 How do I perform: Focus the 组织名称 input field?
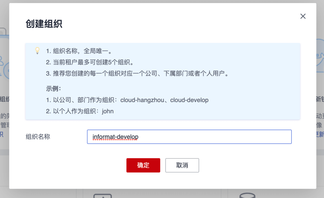(189, 137)
